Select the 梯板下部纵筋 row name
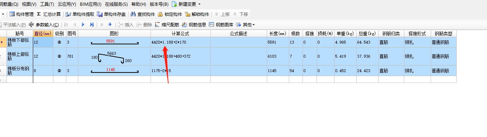The image size is (487, 137). coord(20,42)
